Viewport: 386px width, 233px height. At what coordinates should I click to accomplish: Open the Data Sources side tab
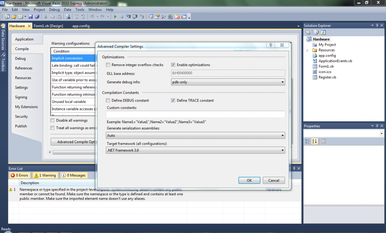[x=3, y=37]
